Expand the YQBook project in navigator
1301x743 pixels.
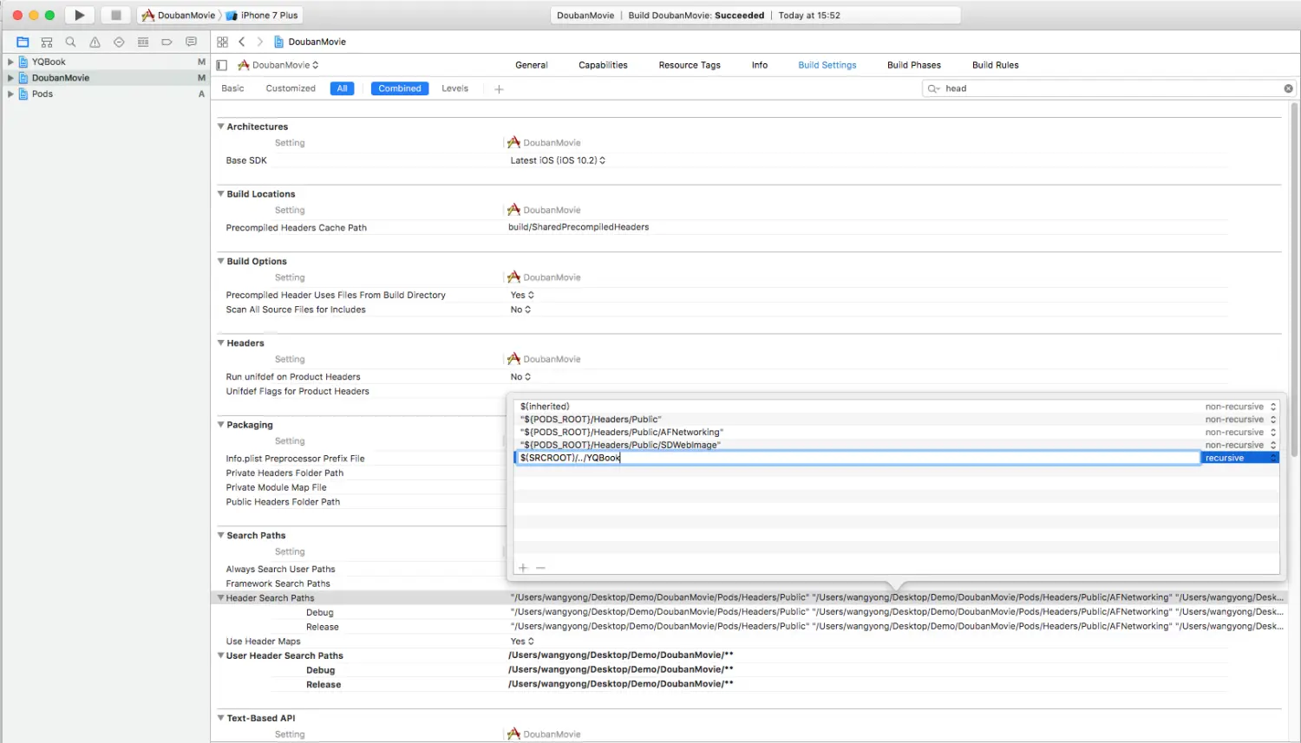pyautogui.click(x=10, y=62)
